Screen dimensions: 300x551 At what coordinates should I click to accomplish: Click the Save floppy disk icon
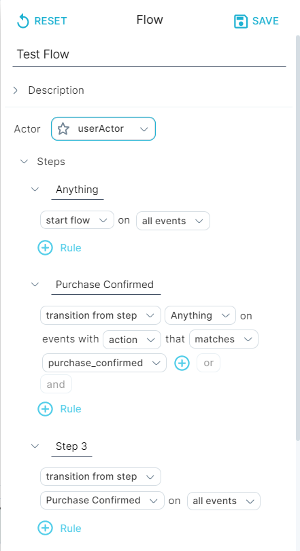tap(241, 21)
